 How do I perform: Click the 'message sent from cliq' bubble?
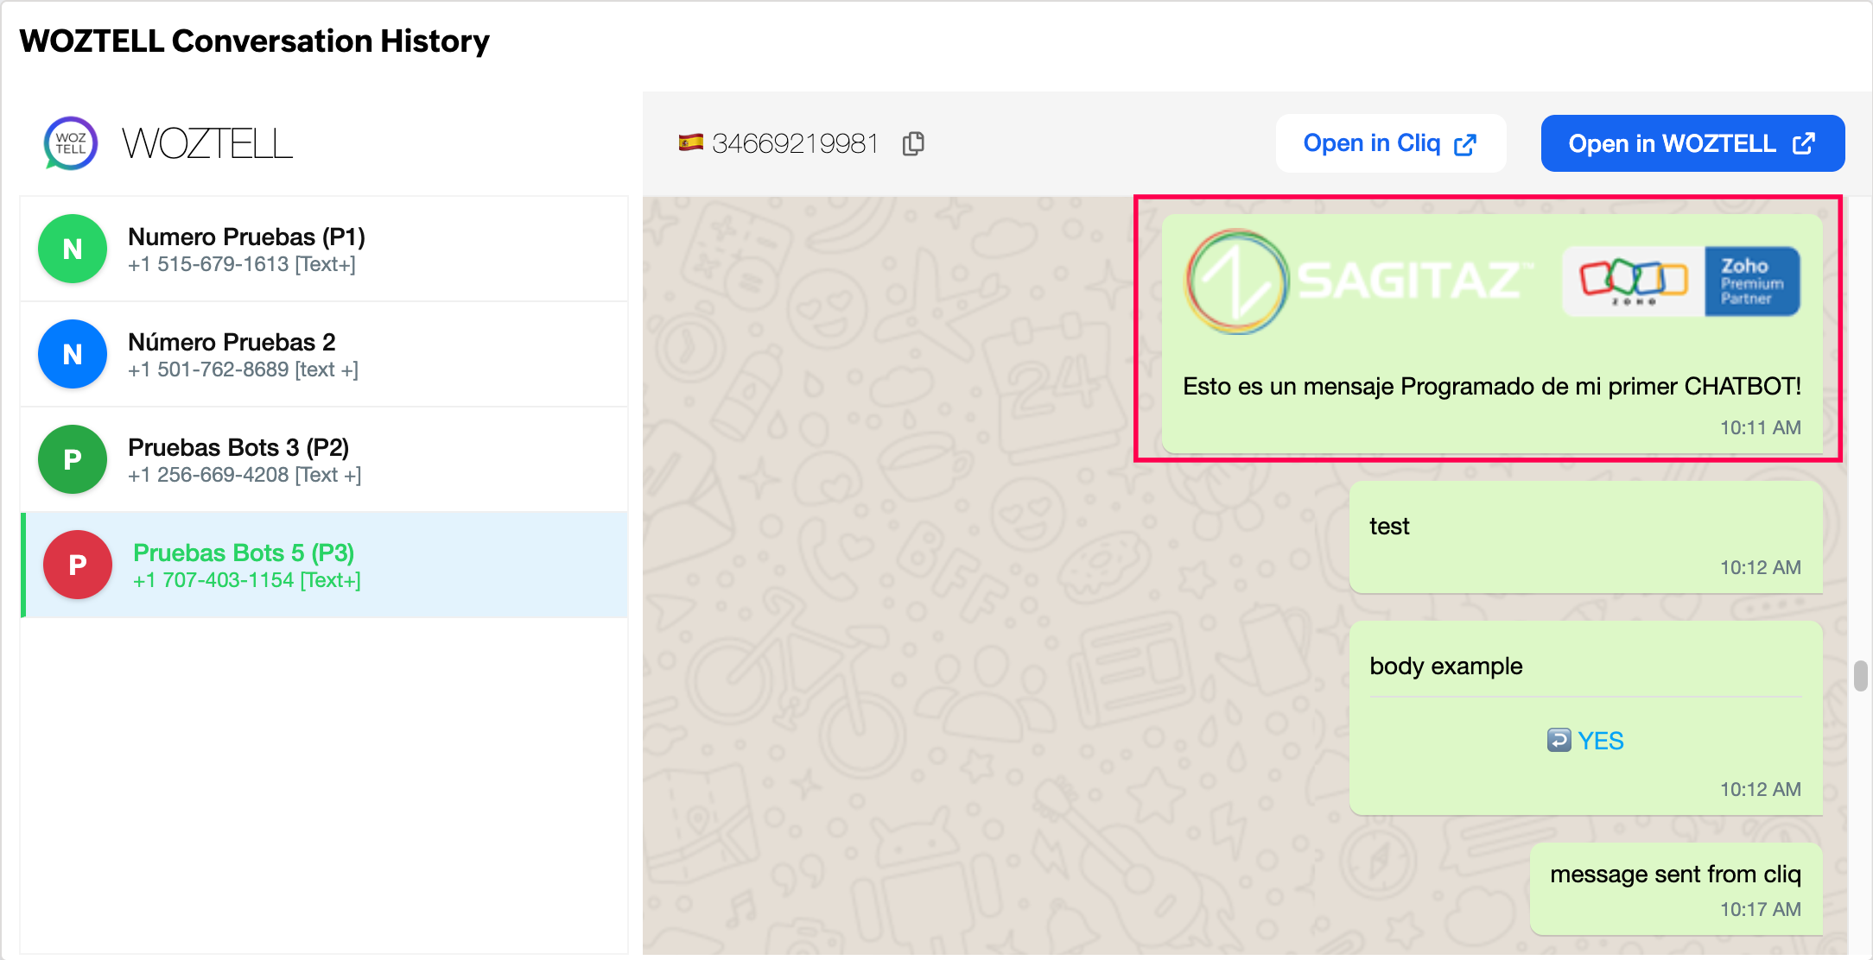coord(1674,887)
